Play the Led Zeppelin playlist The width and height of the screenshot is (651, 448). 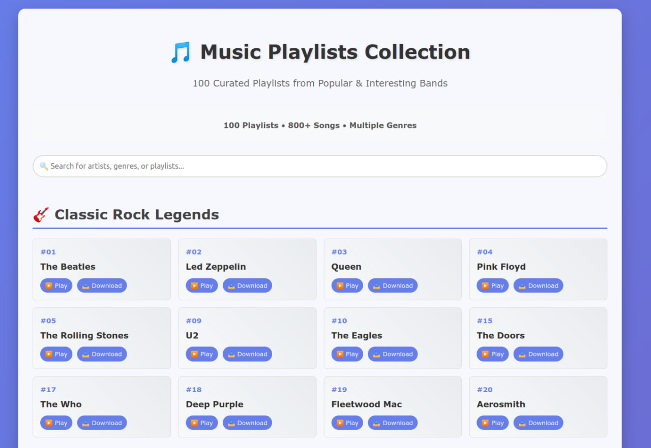pyautogui.click(x=202, y=285)
